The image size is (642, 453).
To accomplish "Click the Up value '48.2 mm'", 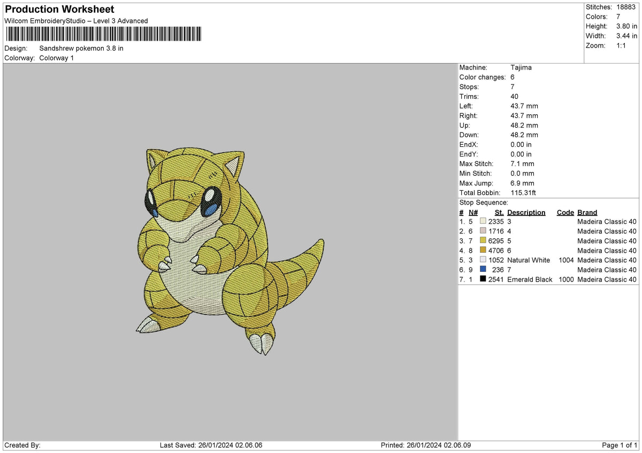I will click(524, 126).
